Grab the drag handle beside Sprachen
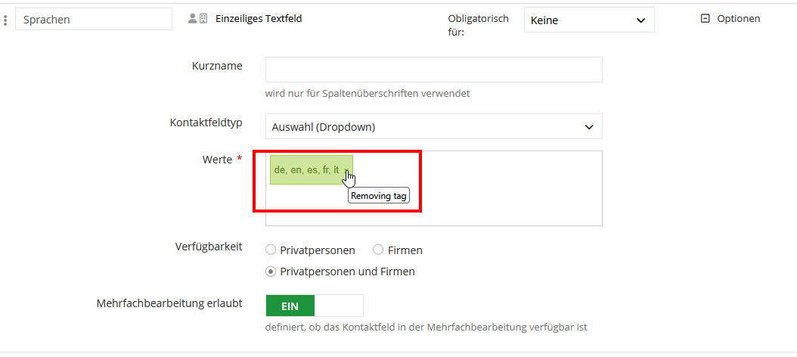Image resolution: width=797 pixels, height=357 pixels. 6,20
